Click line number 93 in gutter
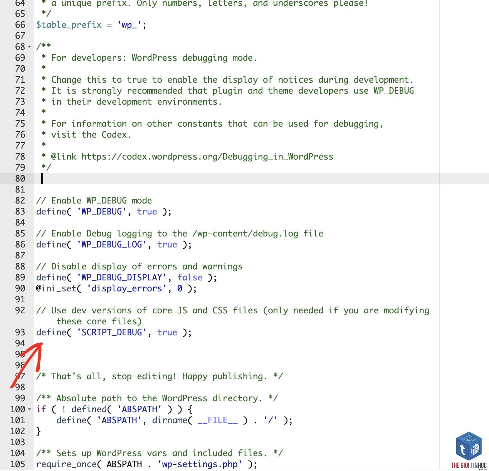This screenshot has height=471, width=489. tap(20, 332)
